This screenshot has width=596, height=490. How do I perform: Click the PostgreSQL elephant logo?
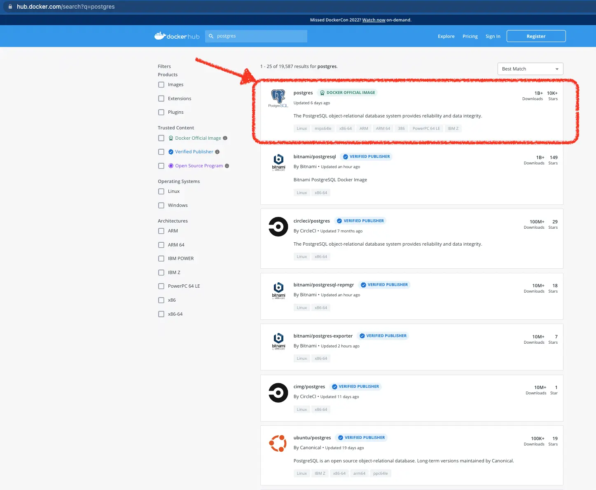[278, 98]
